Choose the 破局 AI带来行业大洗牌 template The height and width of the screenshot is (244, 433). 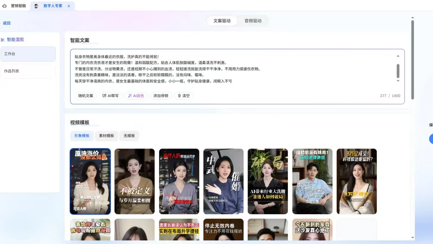click(x=268, y=181)
